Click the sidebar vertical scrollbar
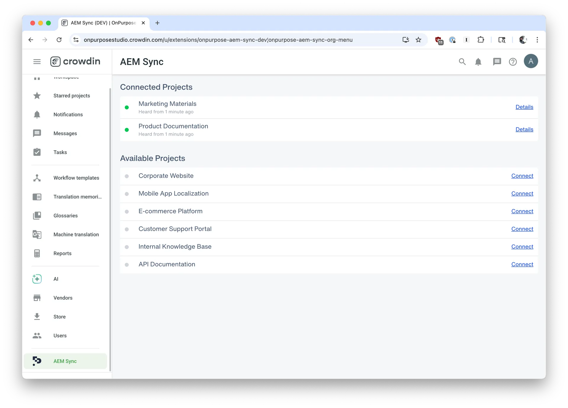Viewport: 568px width, 408px height. pyautogui.click(x=110, y=229)
